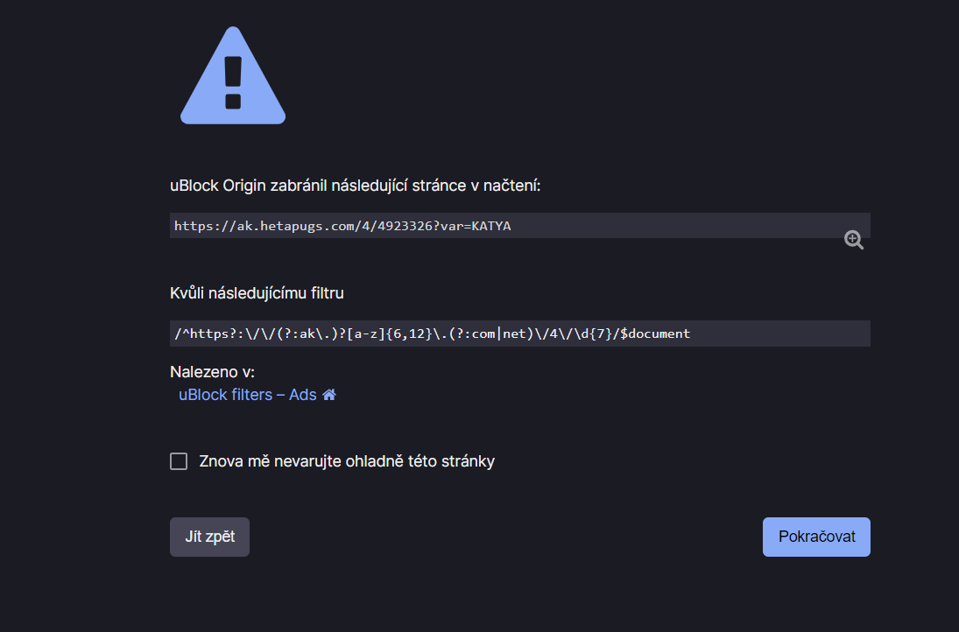Click the "(?:com|net)" part of the filter

click(495, 334)
